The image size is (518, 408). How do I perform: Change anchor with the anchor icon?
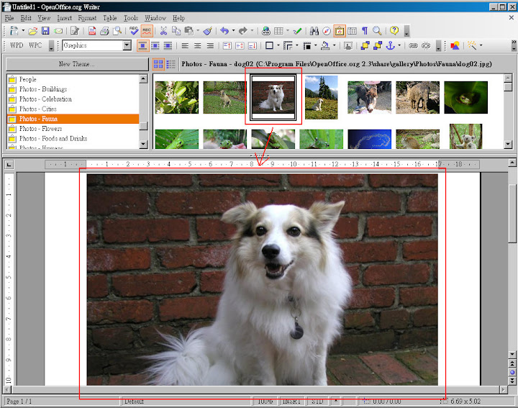[391, 45]
